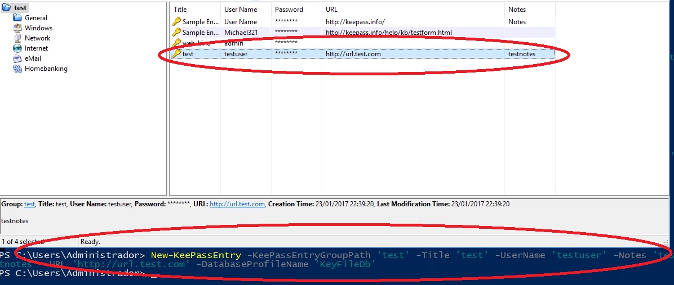Sort entries by Title column header
Image resolution: width=674 pixels, height=285 pixels.
[x=180, y=10]
